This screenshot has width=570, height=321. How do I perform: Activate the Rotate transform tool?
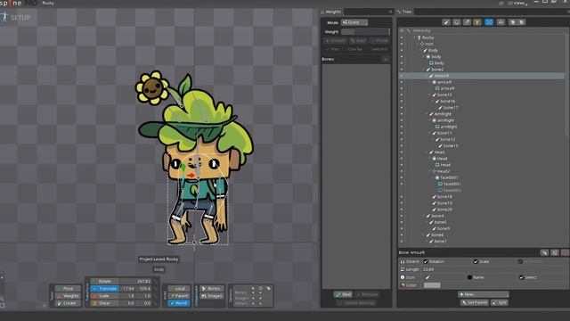tap(104, 282)
